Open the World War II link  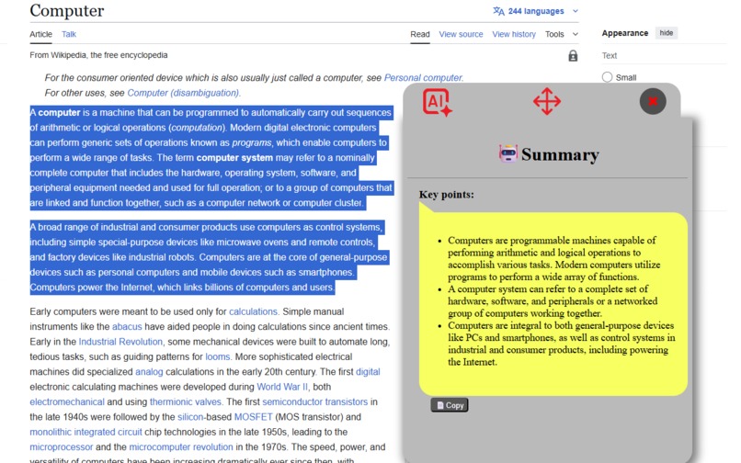282,387
